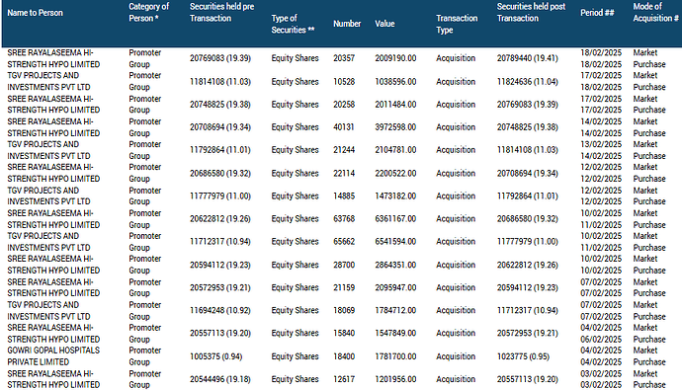682x390 pixels.
Task: Select post-transaction value 20789440 (19.41)
Action: click(x=527, y=58)
